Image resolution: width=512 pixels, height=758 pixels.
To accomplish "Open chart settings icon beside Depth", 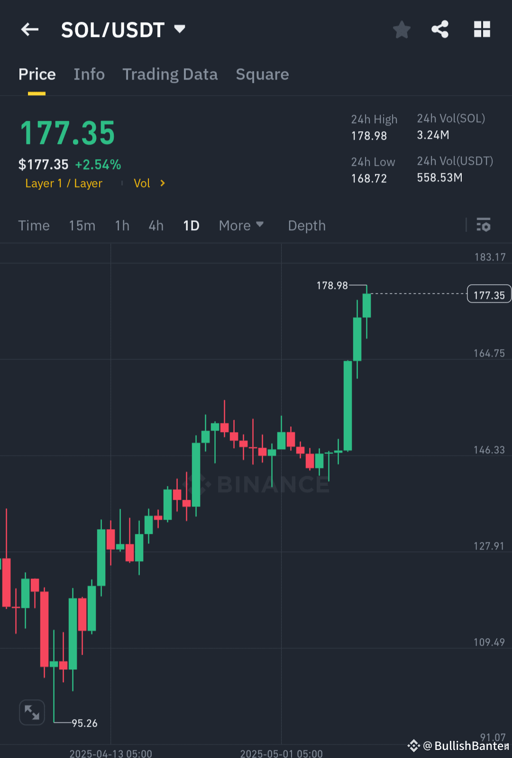I will 484,226.
